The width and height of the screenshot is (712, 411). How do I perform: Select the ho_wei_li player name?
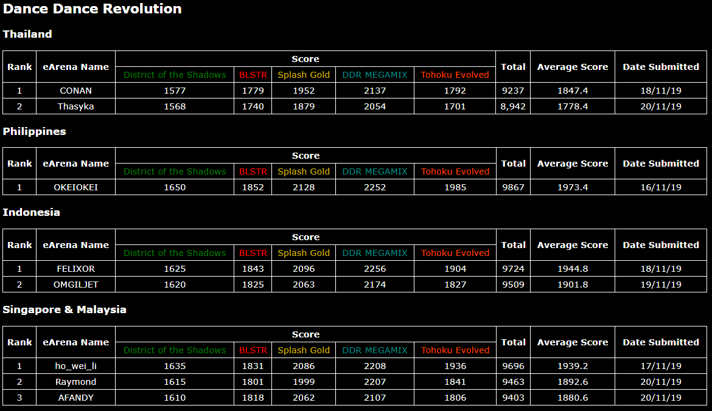tap(75, 366)
